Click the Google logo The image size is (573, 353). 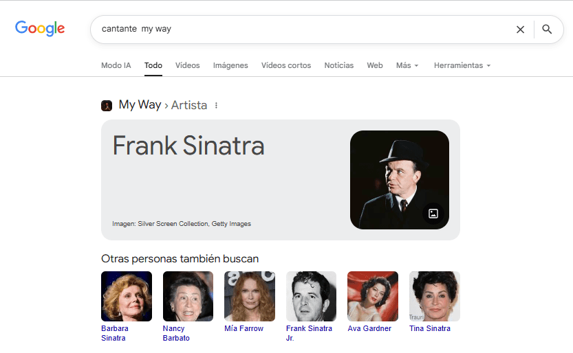[x=40, y=29]
